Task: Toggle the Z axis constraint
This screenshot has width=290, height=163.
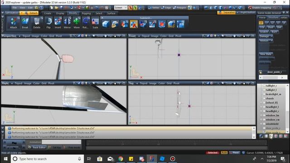Action: tap(140, 8)
